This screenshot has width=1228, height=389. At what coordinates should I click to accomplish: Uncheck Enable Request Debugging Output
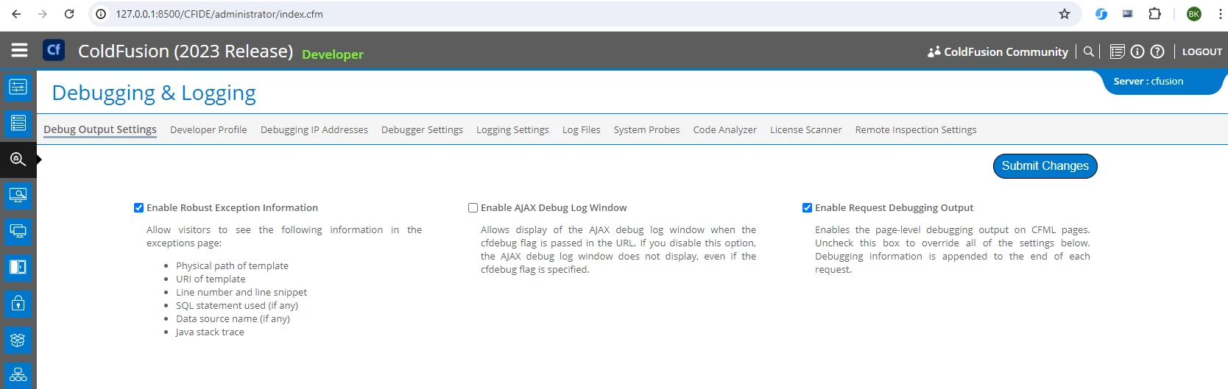pyautogui.click(x=807, y=208)
